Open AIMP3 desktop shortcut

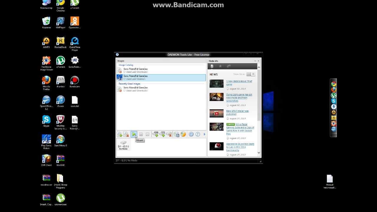click(x=46, y=43)
